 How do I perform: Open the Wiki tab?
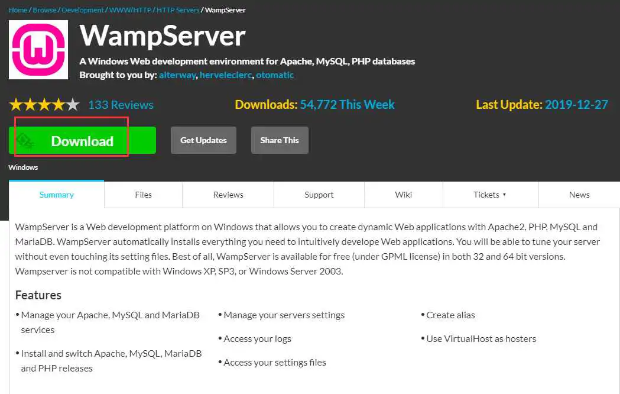pos(403,195)
